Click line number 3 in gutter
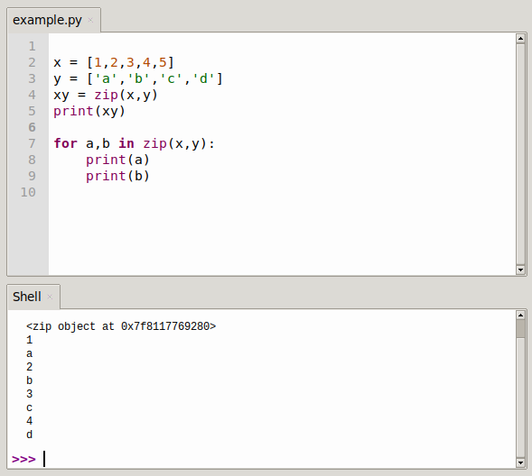This screenshot has width=532, height=476. pos(32,78)
